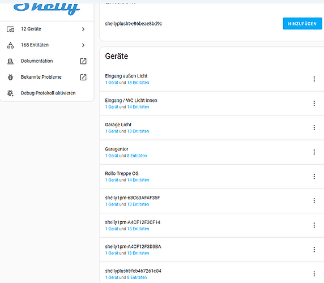Open three-dot menu for shelly1pm-68C63AFAF35F
This screenshot has width=324, height=283.
tap(314, 201)
